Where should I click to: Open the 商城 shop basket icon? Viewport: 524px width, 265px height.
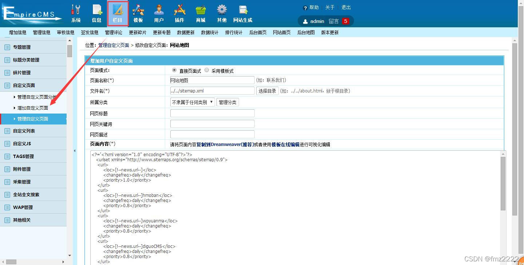click(201, 13)
